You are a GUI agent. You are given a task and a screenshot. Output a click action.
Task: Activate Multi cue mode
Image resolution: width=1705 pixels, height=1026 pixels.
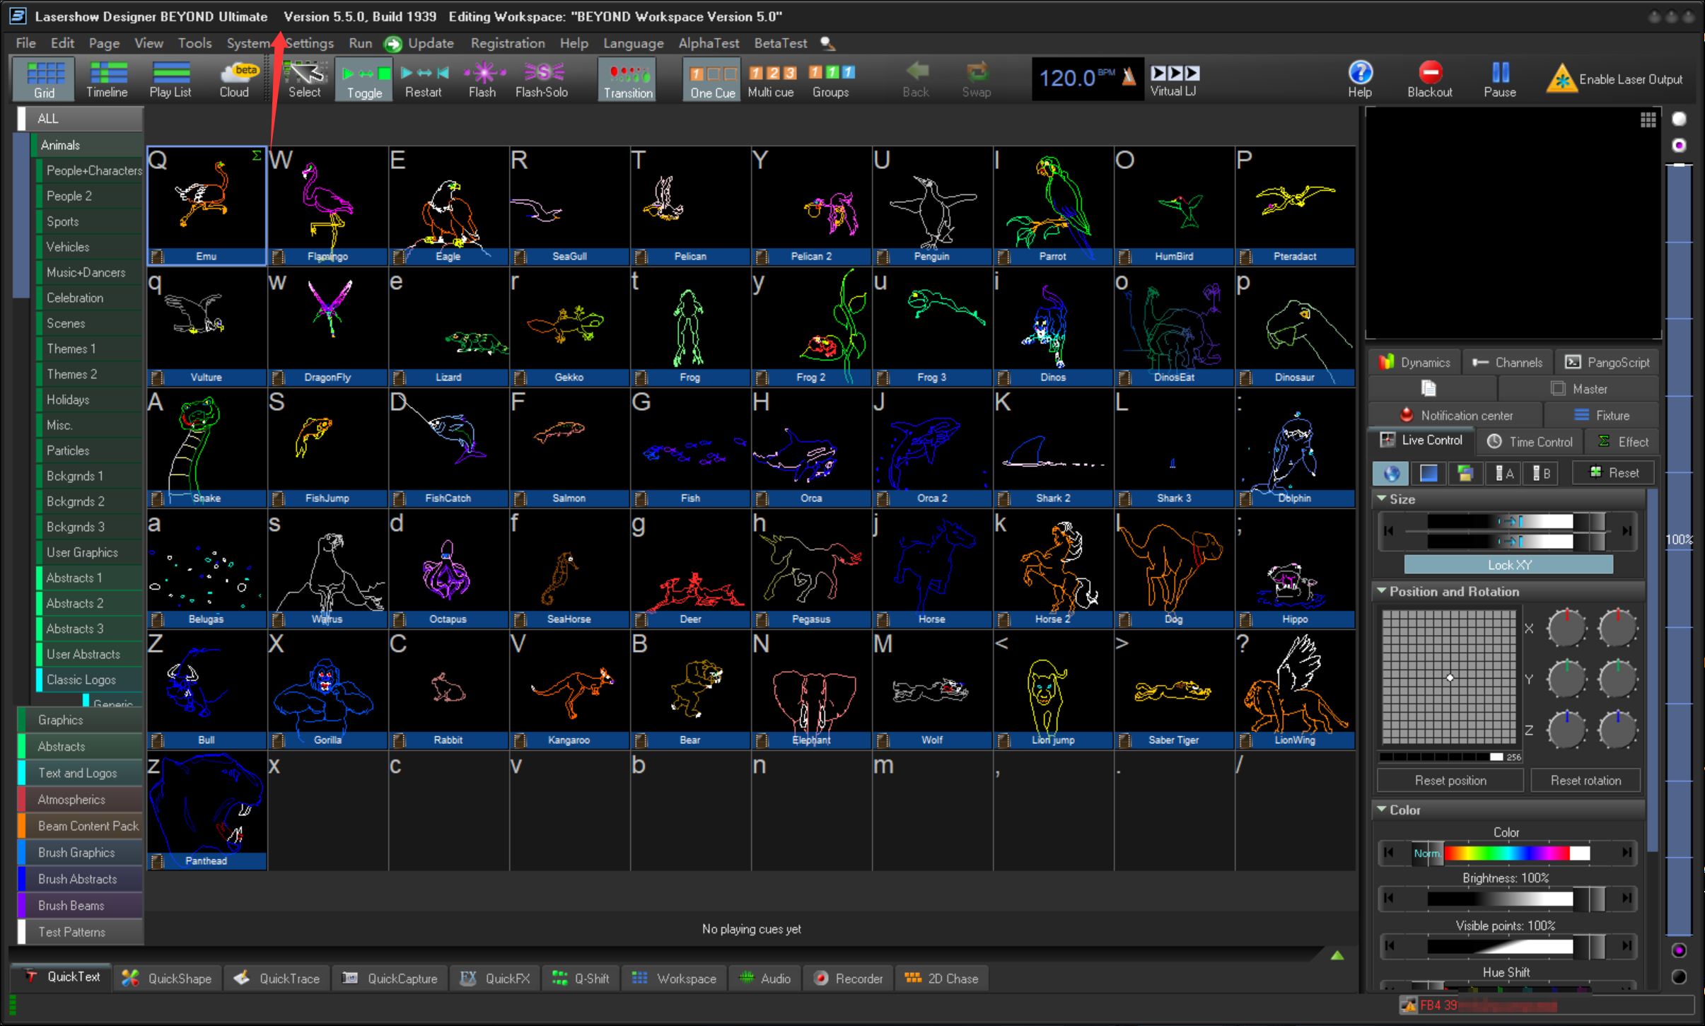pos(771,80)
